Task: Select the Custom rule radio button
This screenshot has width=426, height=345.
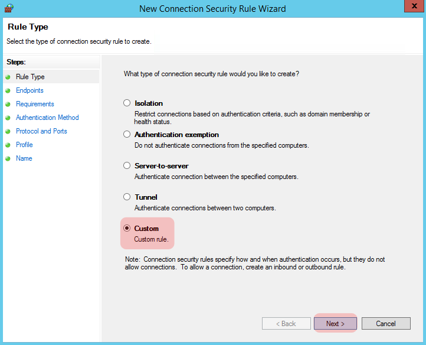Action: coord(127,228)
